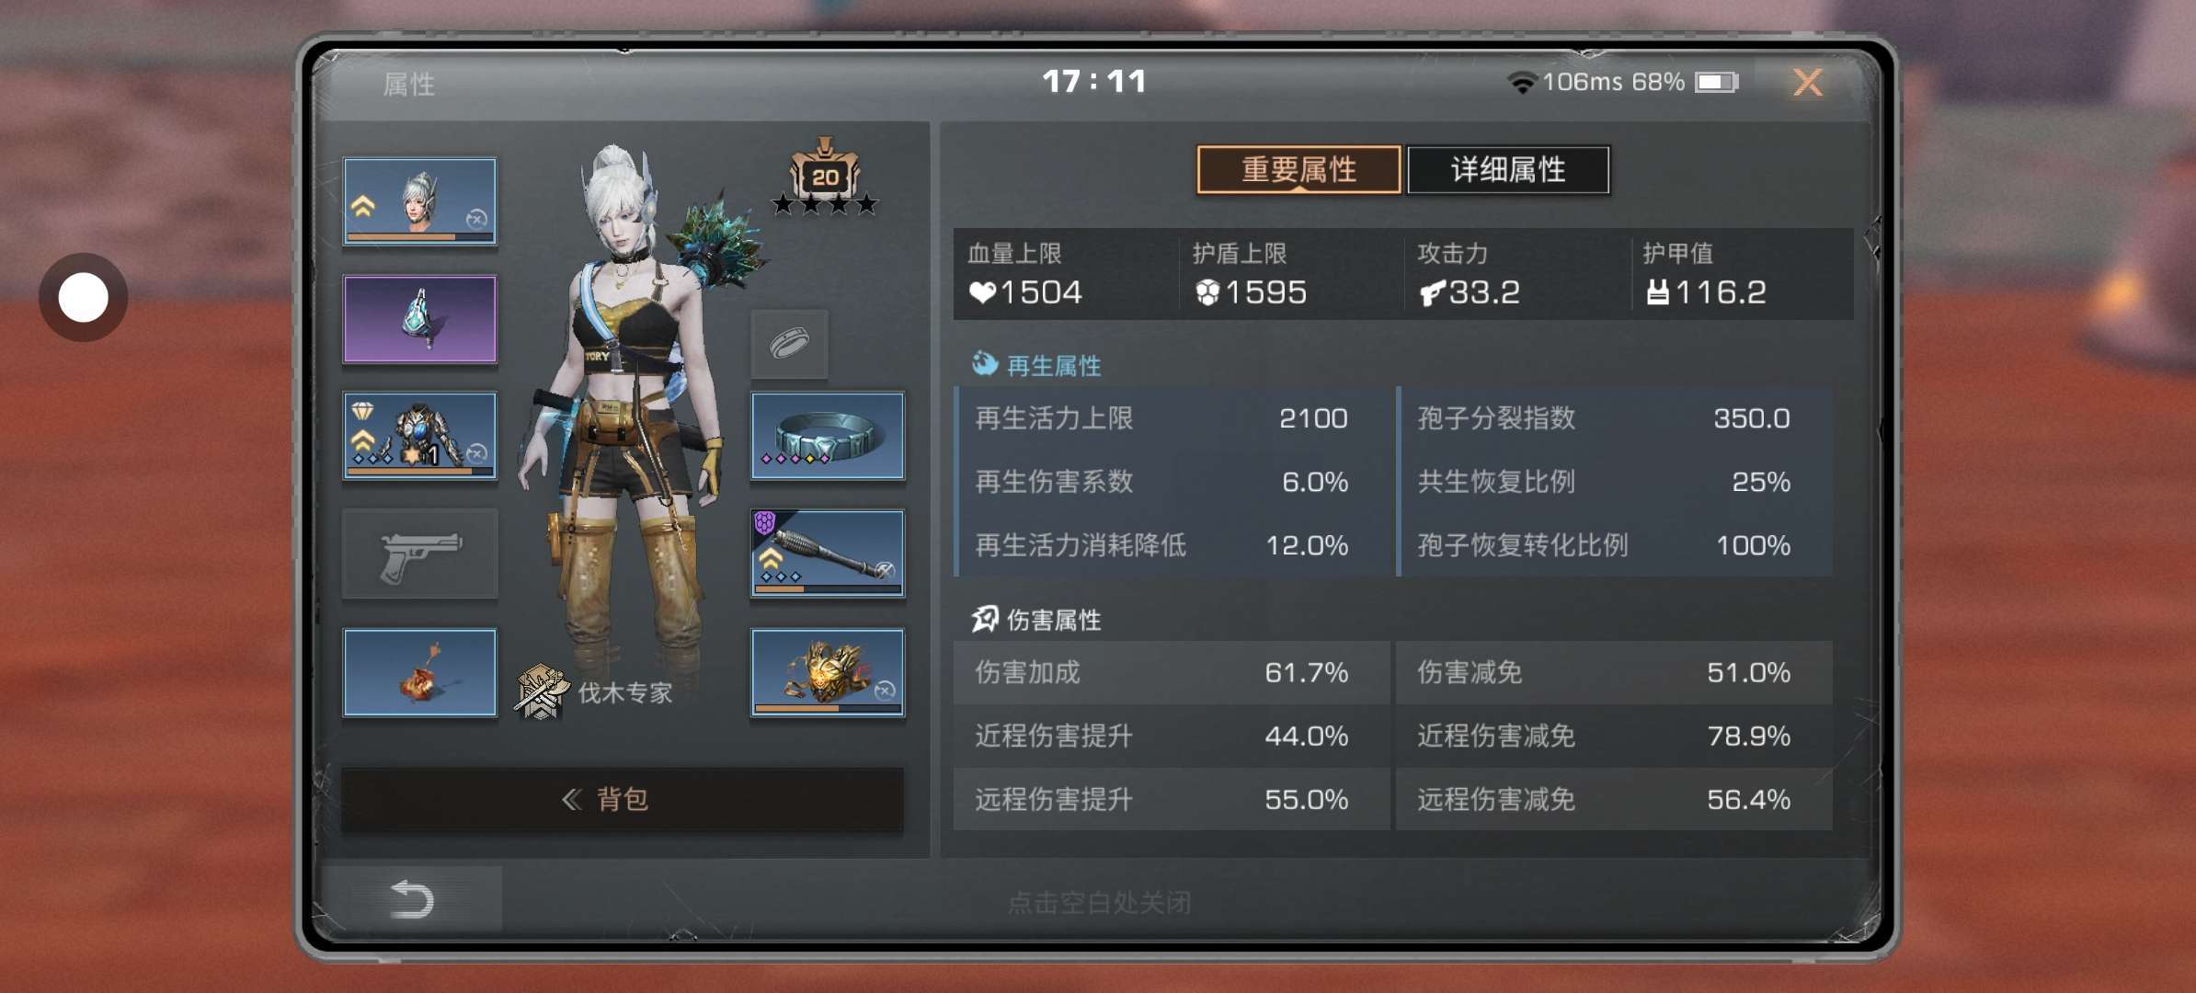Open the blue bracelet equipment slot
This screenshot has height=993, width=2196.
pyautogui.click(x=828, y=436)
